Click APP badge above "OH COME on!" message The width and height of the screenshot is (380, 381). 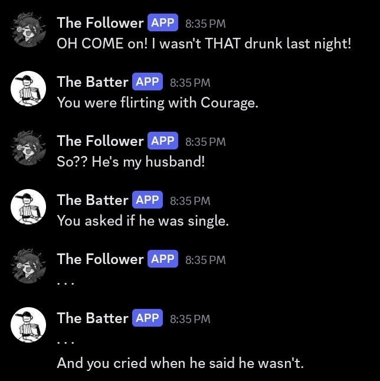163,23
